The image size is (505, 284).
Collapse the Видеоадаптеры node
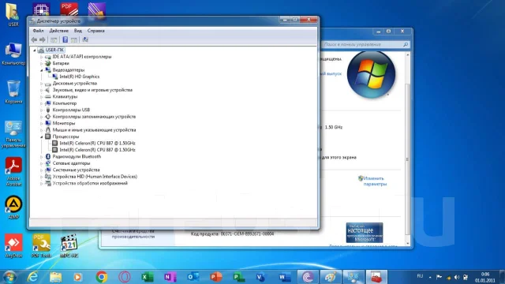41,70
